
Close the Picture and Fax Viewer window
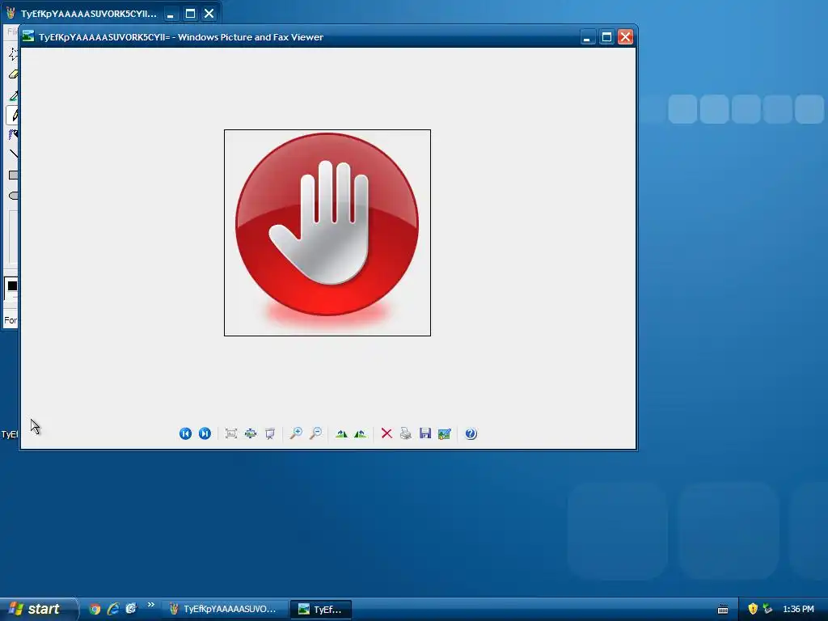coord(625,37)
